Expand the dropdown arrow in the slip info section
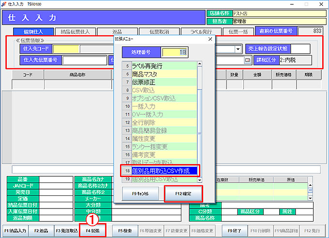The image size is (329, 238). click(238, 49)
